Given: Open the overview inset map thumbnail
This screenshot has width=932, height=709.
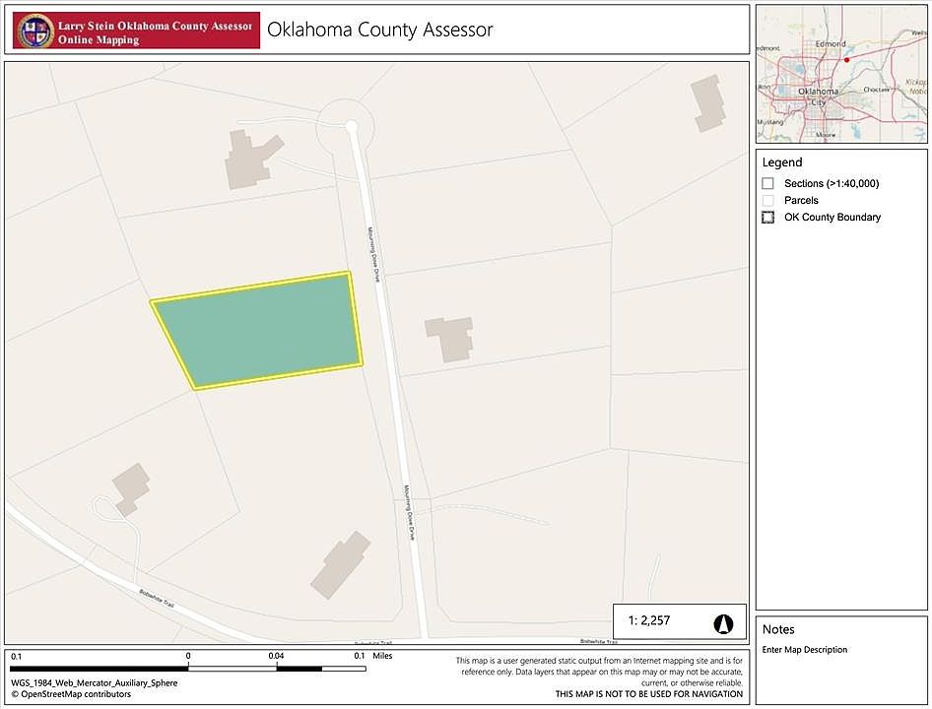Looking at the screenshot, I should (x=841, y=74).
